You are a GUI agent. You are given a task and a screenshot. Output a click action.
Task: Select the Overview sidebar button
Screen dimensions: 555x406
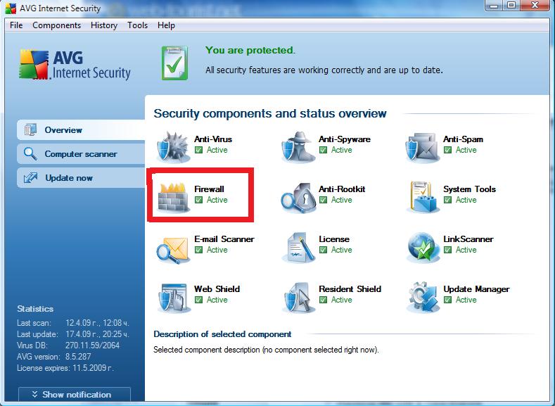tap(81, 130)
